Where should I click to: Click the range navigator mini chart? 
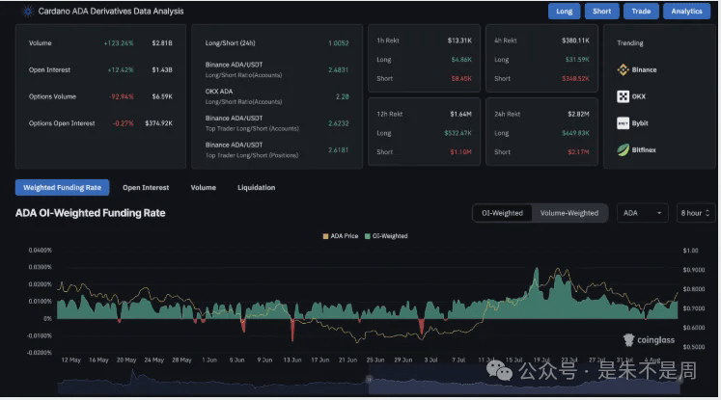click(x=369, y=381)
